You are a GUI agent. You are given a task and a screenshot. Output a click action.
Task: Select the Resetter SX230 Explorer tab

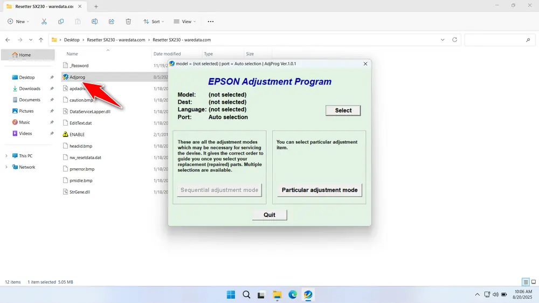(x=44, y=6)
